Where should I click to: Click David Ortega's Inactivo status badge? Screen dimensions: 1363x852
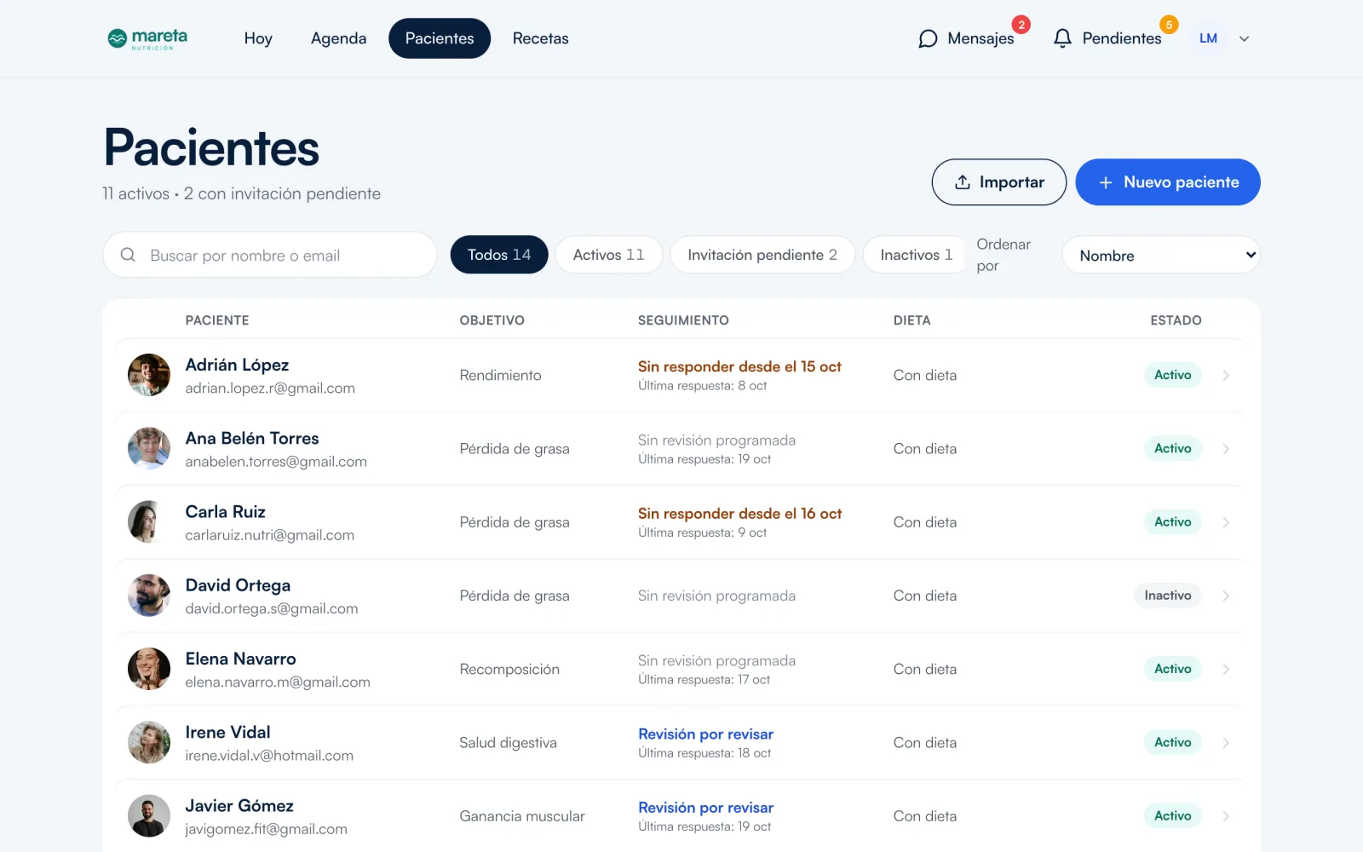tap(1168, 596)
